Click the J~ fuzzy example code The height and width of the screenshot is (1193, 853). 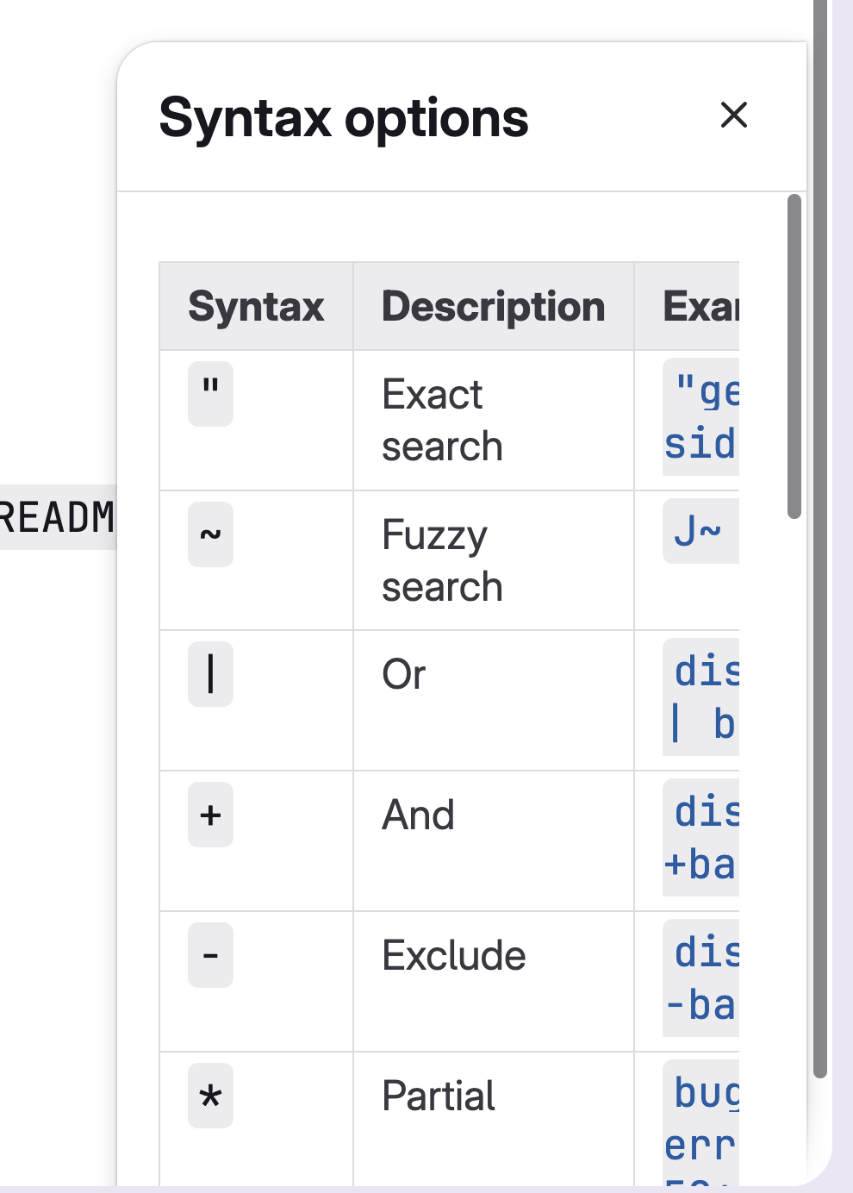click(x=698, y=531)
